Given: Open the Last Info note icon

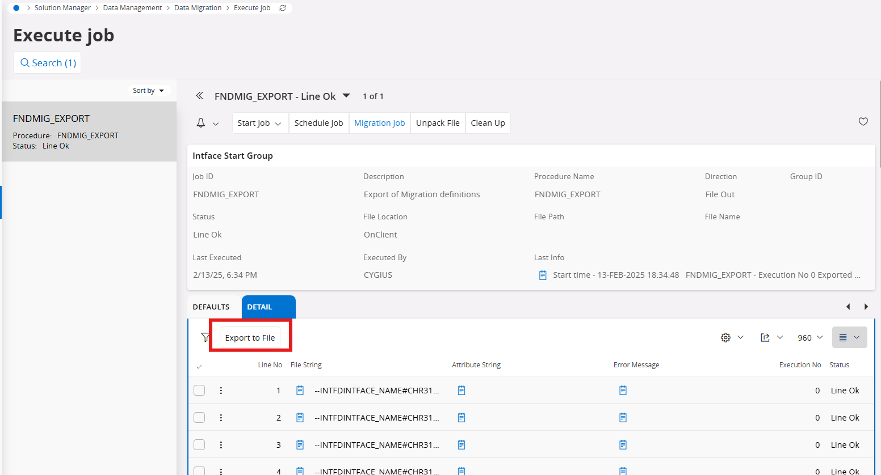Looking at the screenshot, I should 543,275.
